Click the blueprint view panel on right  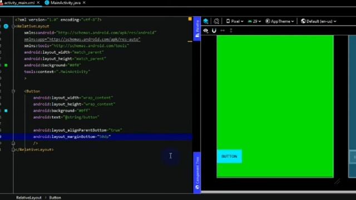[x=352, y=107]
